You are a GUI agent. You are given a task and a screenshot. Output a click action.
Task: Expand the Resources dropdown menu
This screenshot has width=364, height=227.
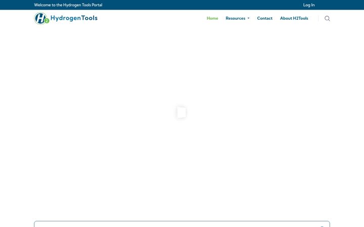(238, 18)
